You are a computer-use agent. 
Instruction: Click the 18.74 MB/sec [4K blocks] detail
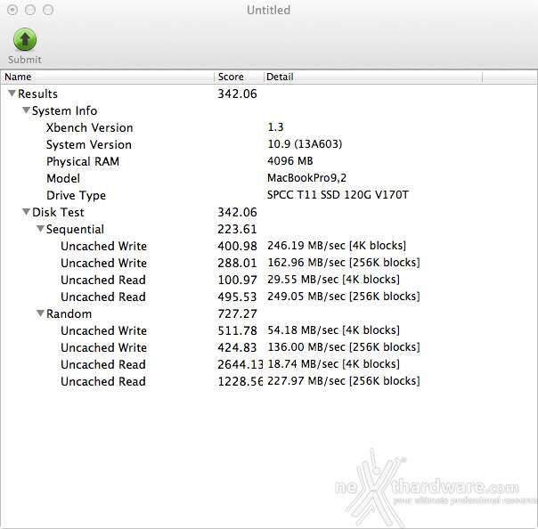333,363
